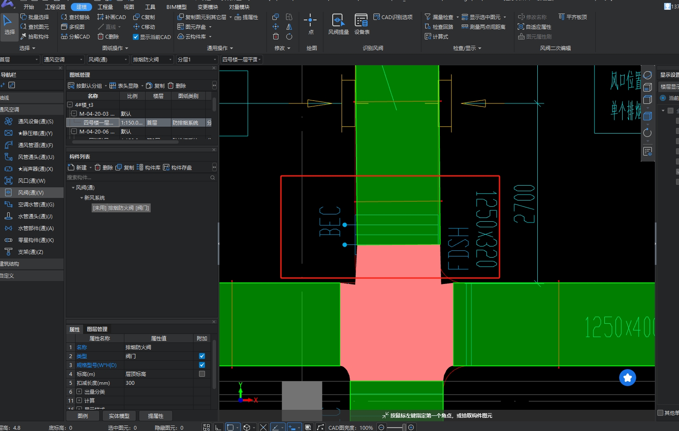Select 风口(通)(W) in navigation list
The image size is (679, 431).
click(32, 181)
